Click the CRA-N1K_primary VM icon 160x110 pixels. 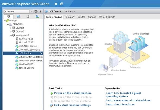(17, 46)
